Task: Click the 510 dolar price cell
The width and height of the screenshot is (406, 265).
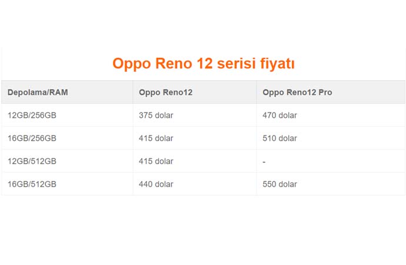Action: (x=279, y=138)
